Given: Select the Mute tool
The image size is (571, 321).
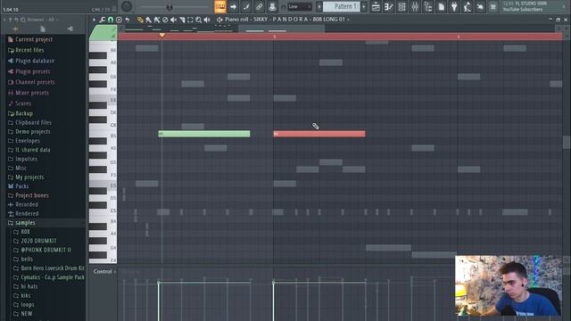Looking at the screenshot, I should tap(174, 20).
